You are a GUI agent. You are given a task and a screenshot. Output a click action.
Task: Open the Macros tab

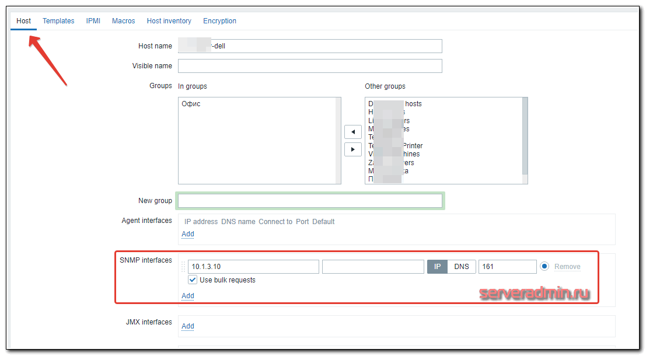point(124,21)
